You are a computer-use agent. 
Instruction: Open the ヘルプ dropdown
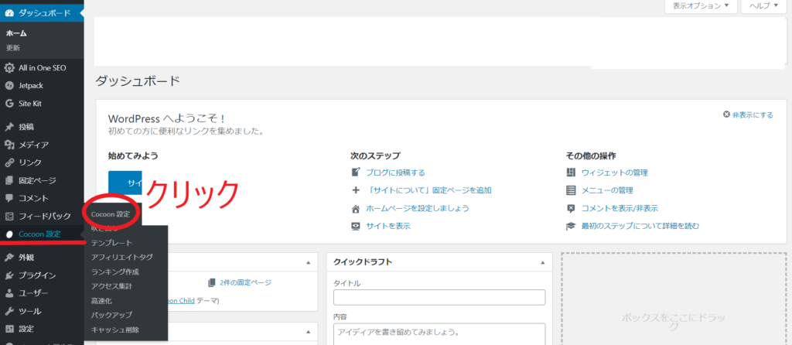[x=763, y=6]
